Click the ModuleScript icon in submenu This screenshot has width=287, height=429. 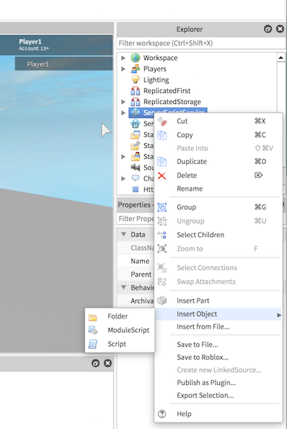93,330
